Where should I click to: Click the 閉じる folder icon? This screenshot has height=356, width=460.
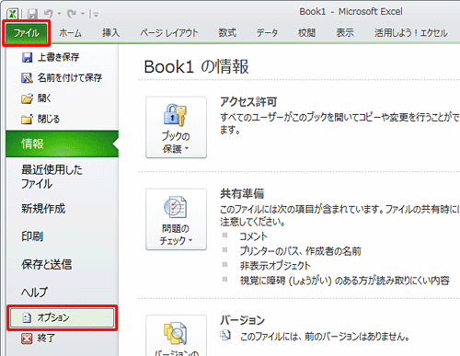click(x=27, y=119)
